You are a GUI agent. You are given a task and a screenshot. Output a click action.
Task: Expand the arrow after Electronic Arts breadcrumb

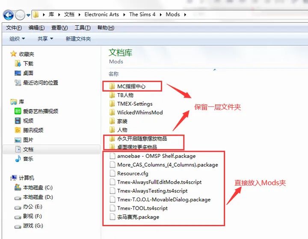124,15
